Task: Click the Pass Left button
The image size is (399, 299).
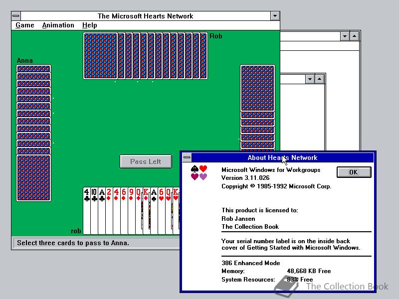Action: click(146, 161)
